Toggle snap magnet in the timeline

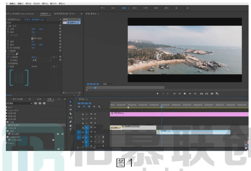tap(84, 107)
